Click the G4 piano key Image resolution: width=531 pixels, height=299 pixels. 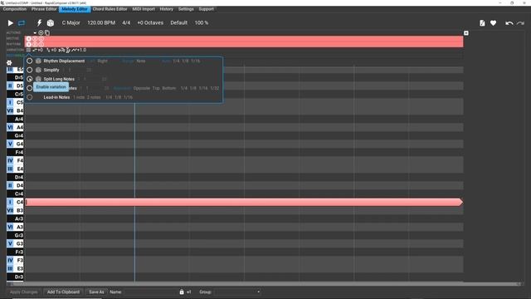[15, 144]
